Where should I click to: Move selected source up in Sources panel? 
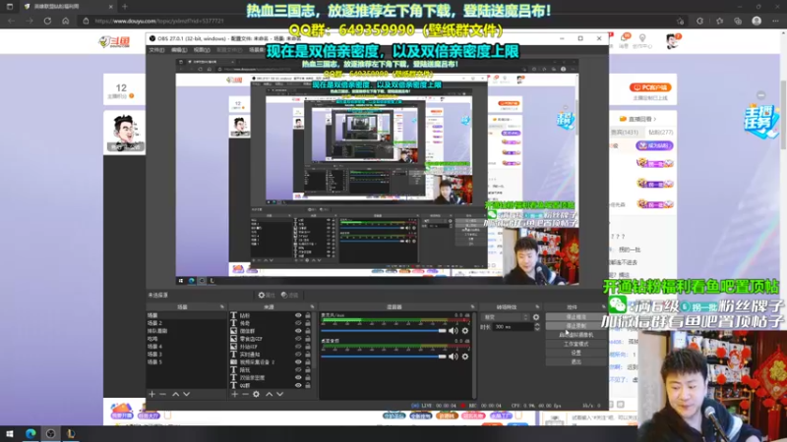pyautogui.click(x=269, y=395)
